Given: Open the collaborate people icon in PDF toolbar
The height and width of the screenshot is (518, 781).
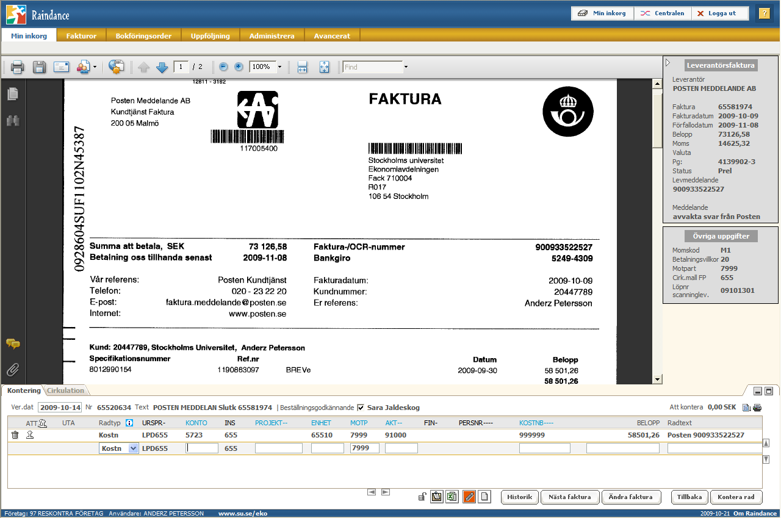Looking at the screenshot, I should (x=83, y=67).
